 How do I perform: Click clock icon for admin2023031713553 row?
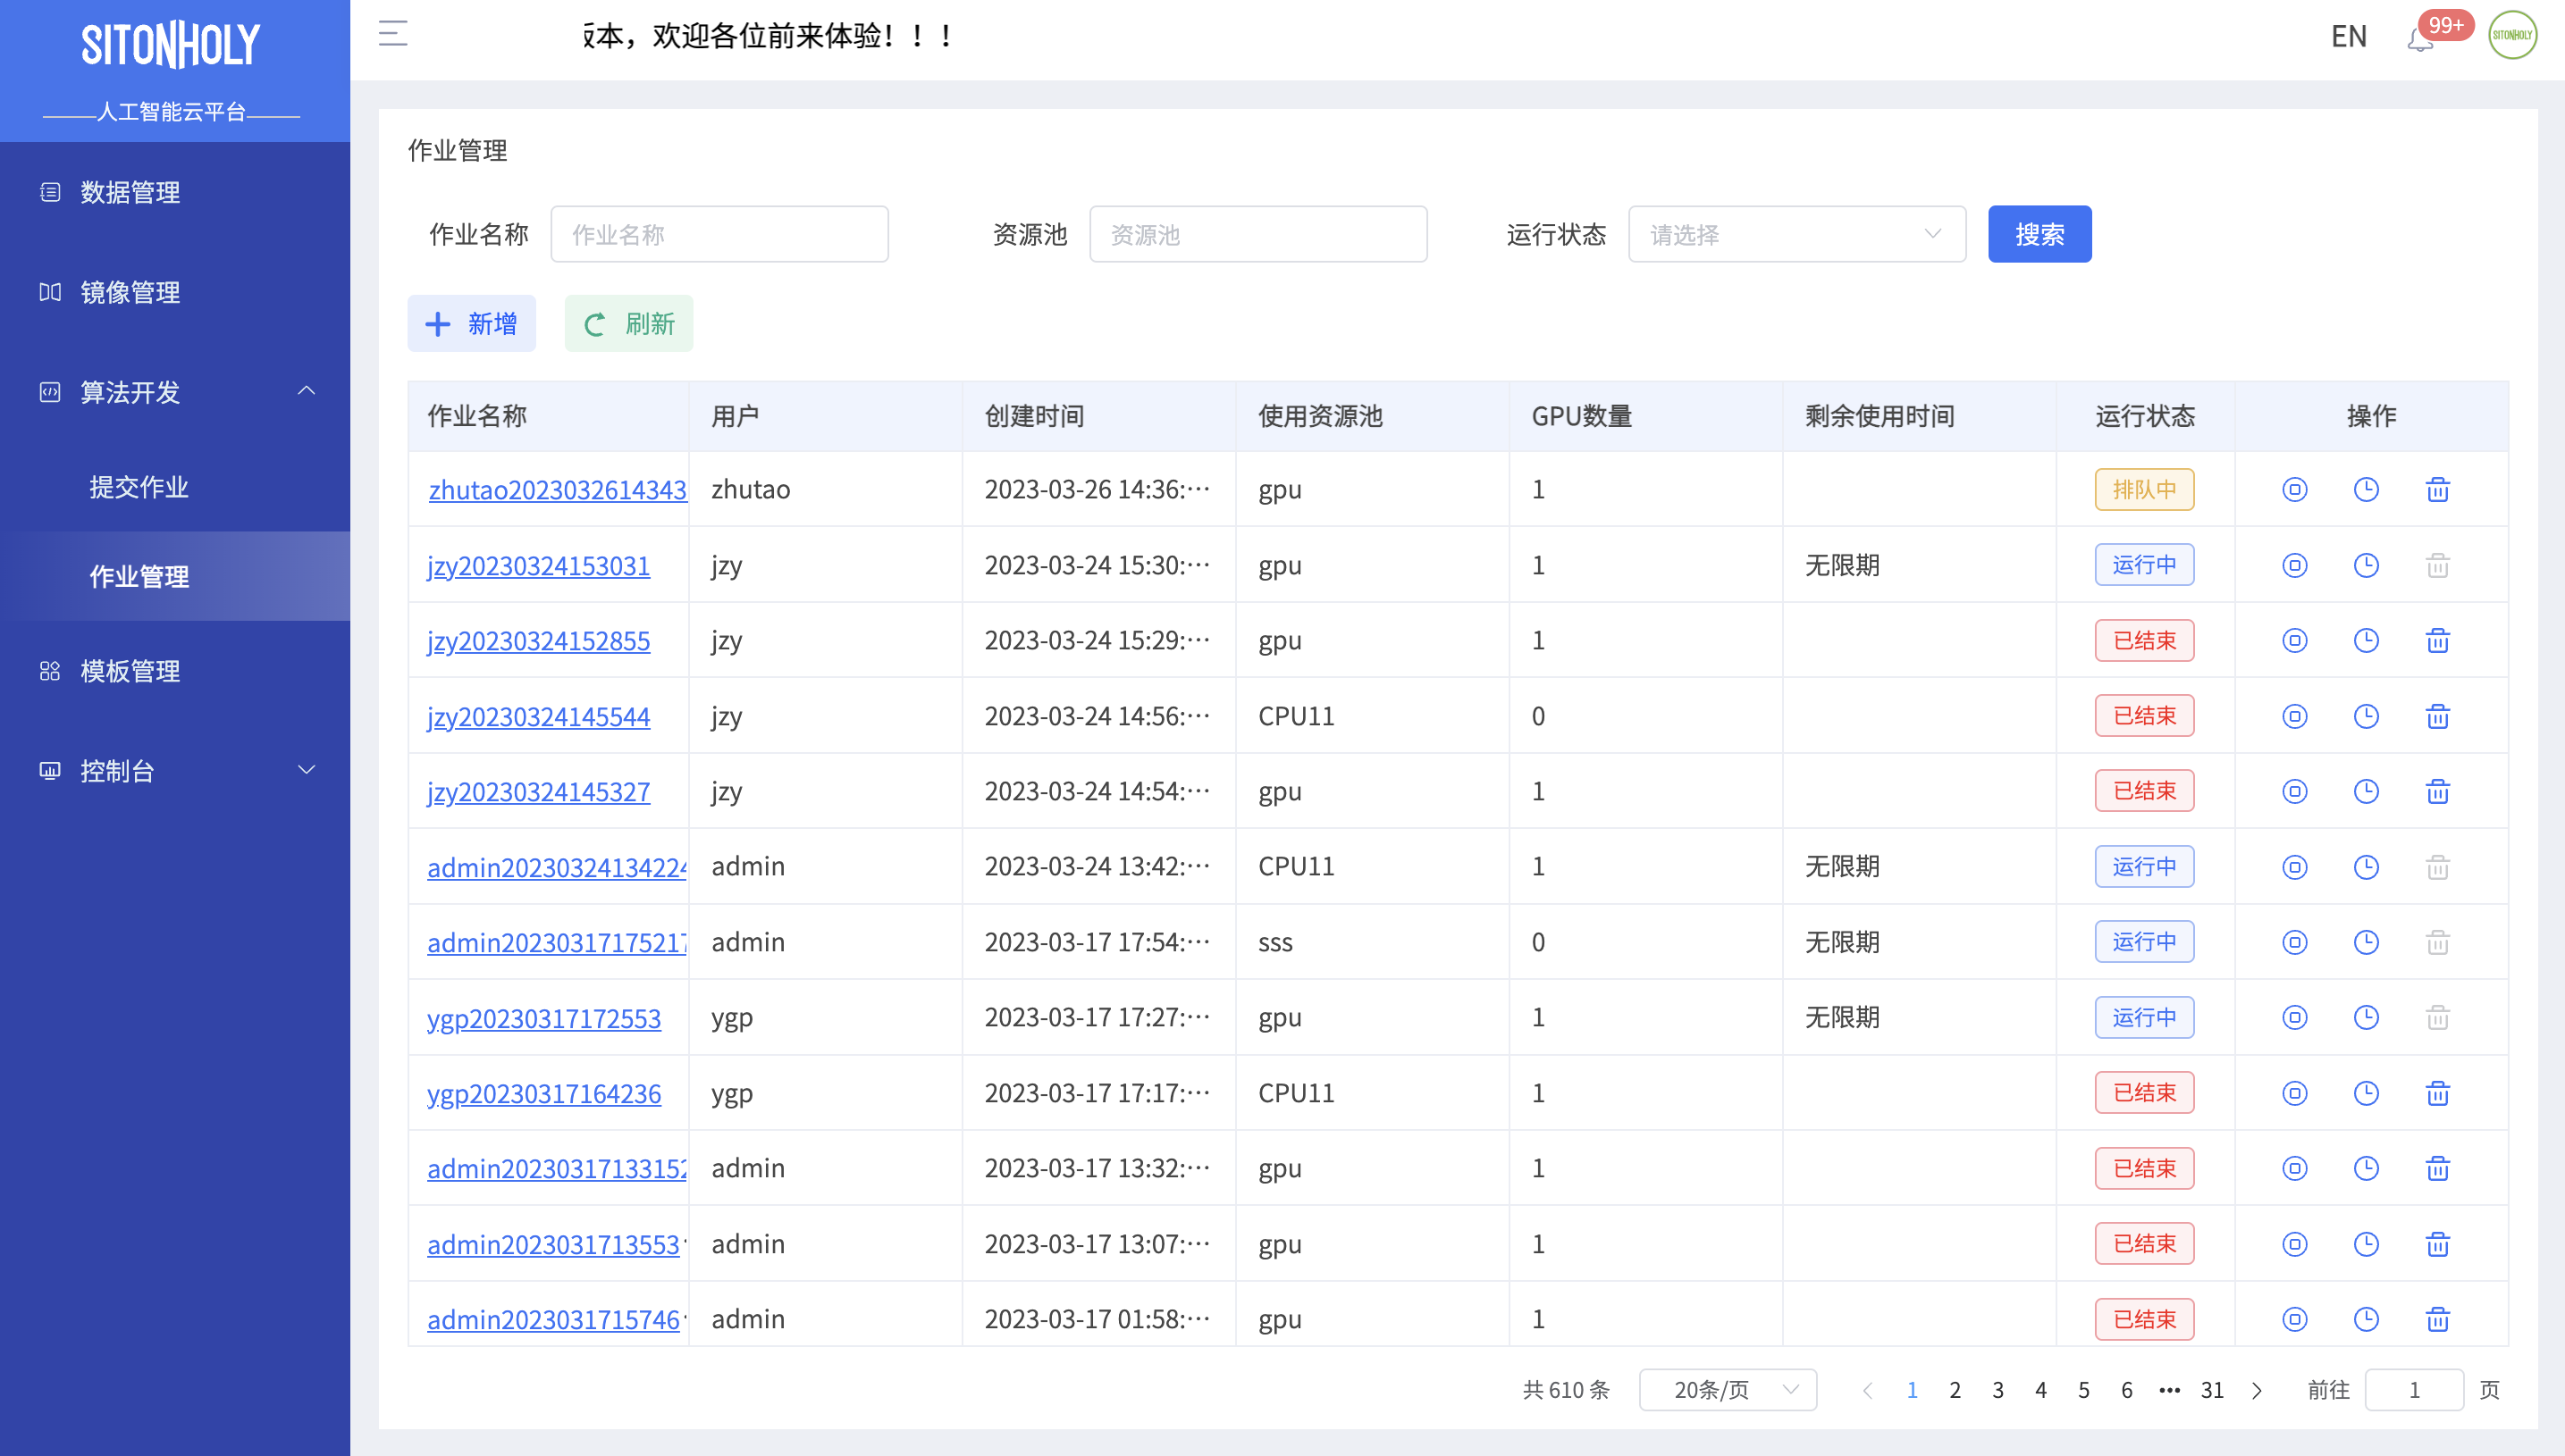point(2366,1244)
